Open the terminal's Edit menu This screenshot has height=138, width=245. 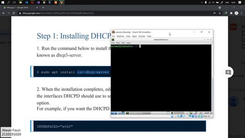tap(118, 43)
